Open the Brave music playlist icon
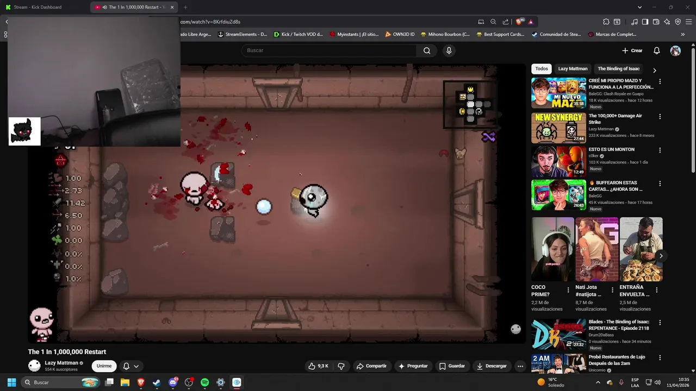 coord(635,22)
